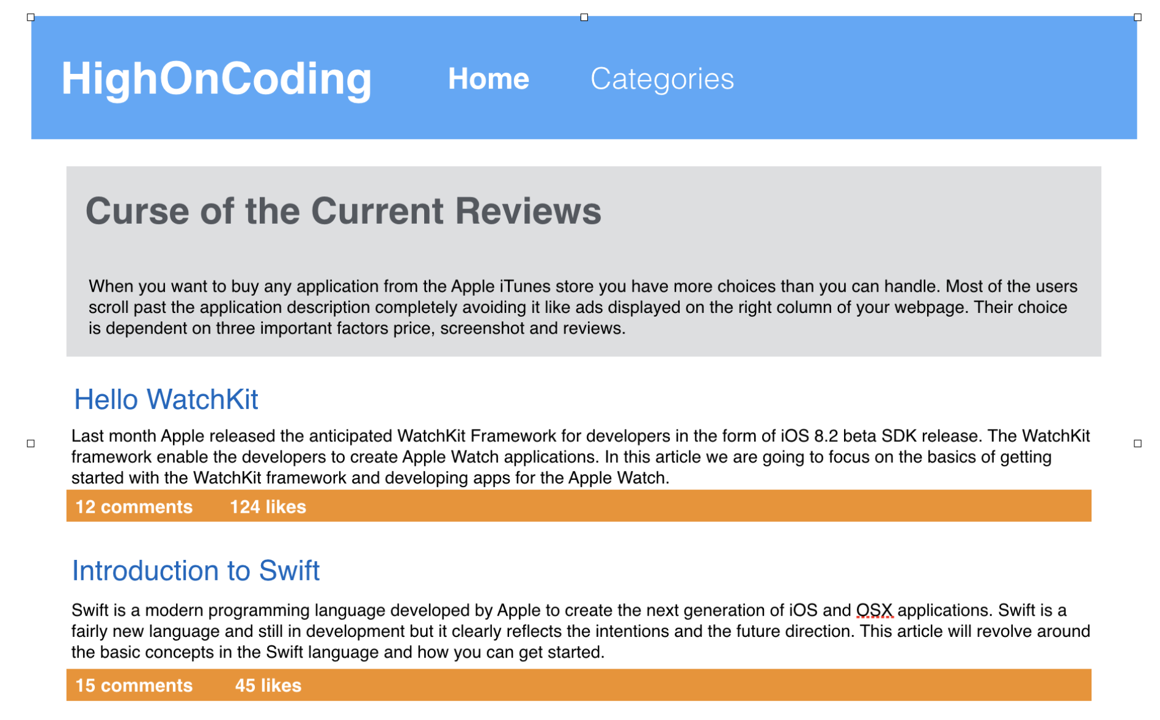Click the 124 likes counter

(x=268, y=506)
